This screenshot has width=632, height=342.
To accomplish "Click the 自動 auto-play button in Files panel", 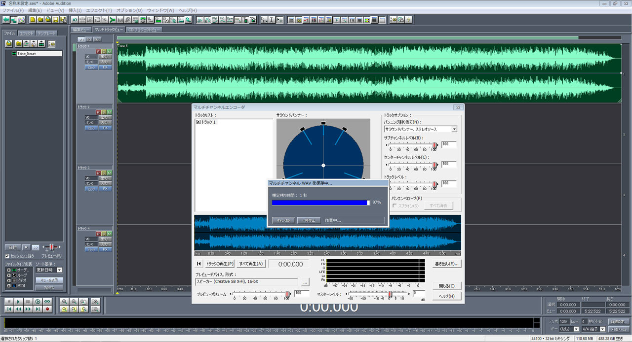I will (x=12, y=247).
